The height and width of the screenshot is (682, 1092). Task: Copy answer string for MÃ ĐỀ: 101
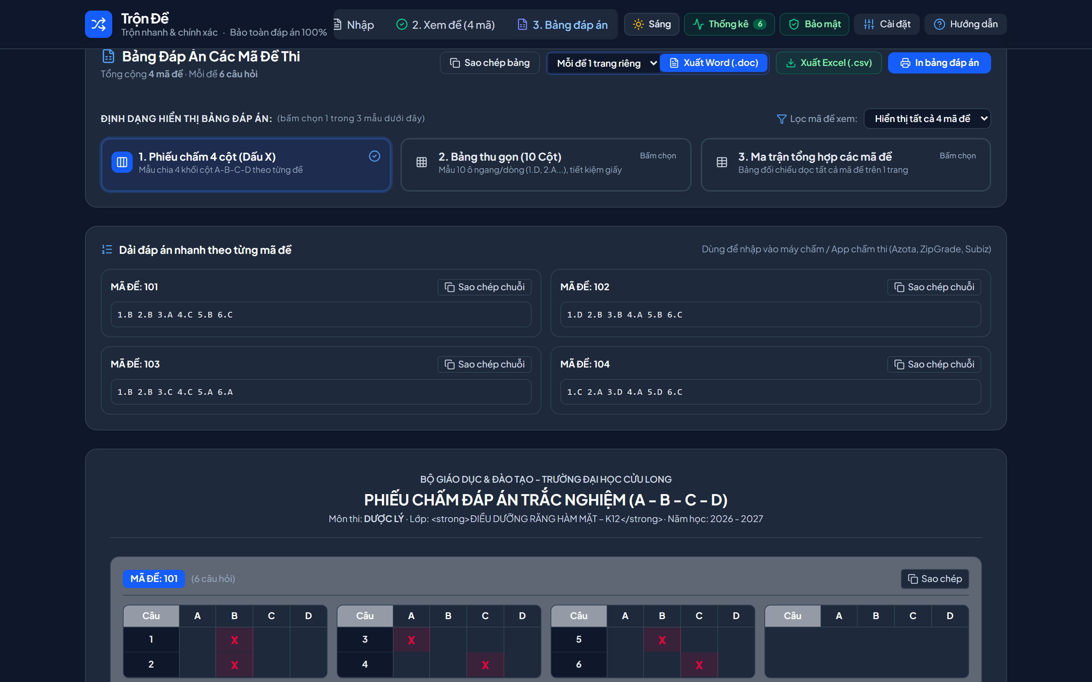[x=484, y=287]
